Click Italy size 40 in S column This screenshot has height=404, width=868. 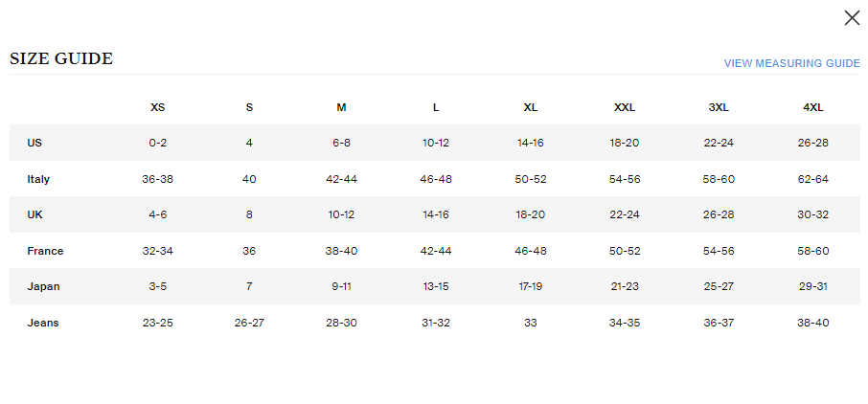(249, 179)
